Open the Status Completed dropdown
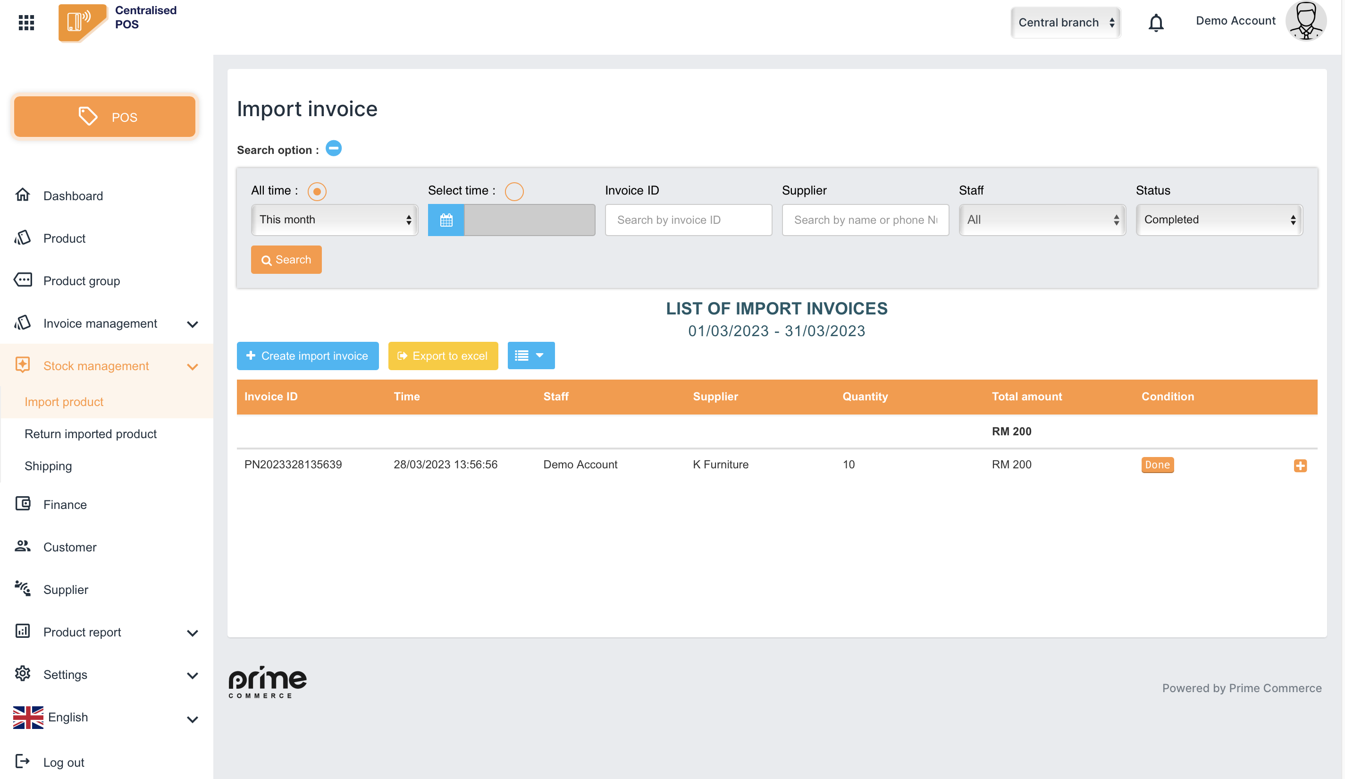The image size is (1345, 779). pyautogui.click(x=1219, y=220)
